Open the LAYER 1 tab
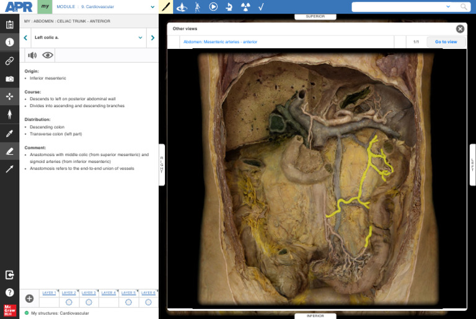 (49, 293)
